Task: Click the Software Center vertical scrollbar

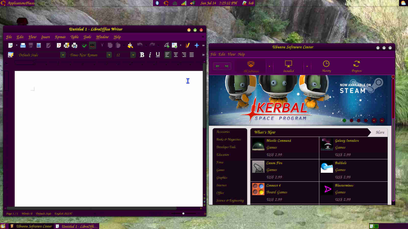Action: pyautogui.click(x=393, y=99)
